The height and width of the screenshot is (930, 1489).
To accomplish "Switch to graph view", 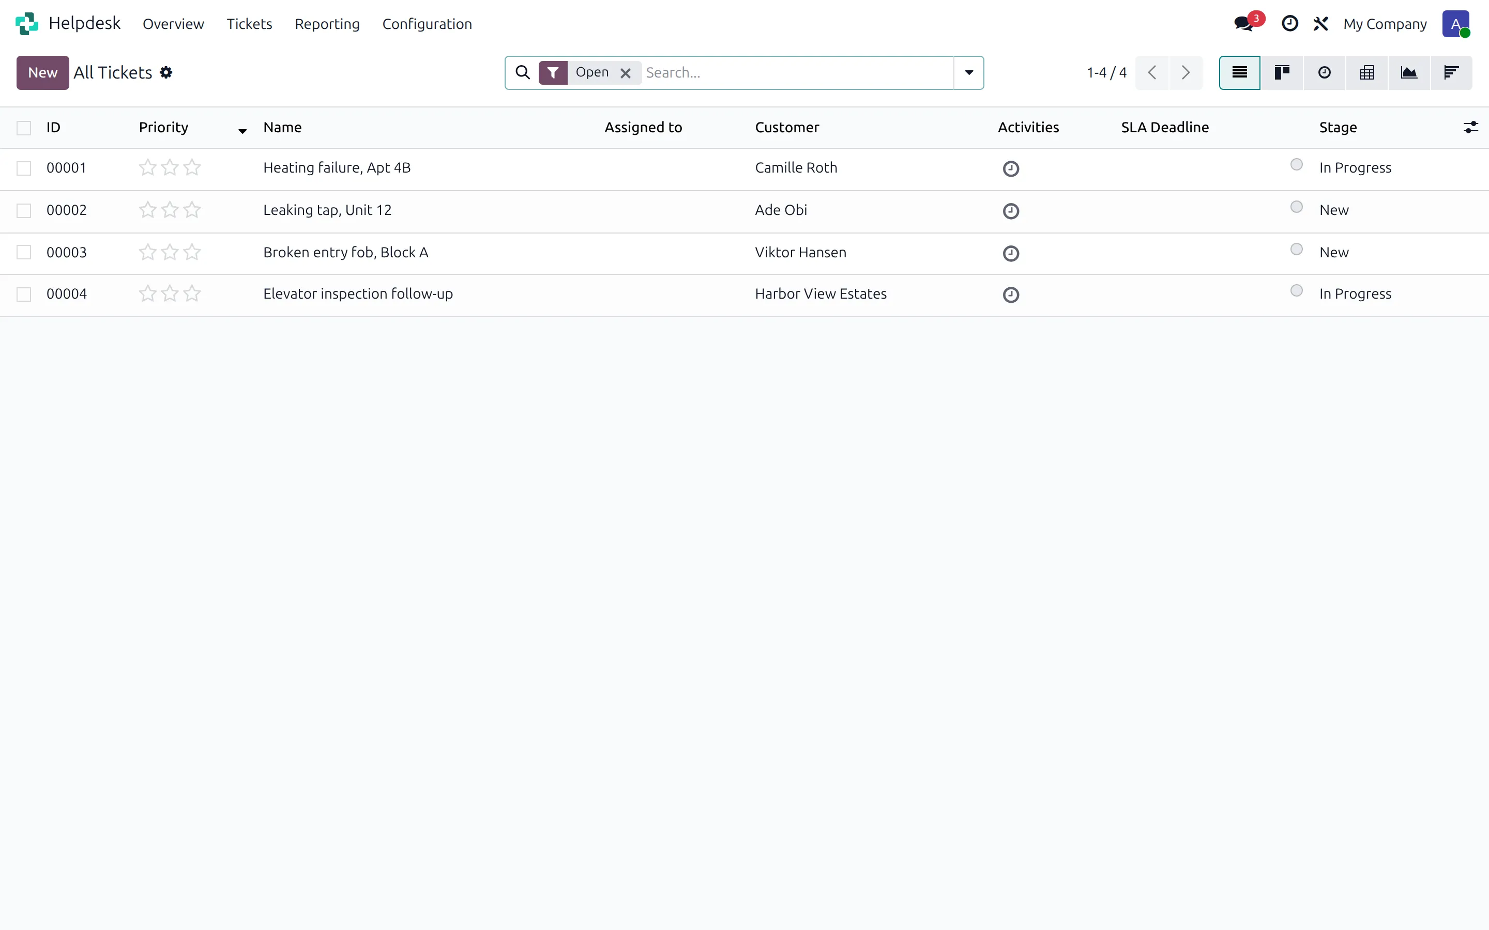I will click(1409, 72).
